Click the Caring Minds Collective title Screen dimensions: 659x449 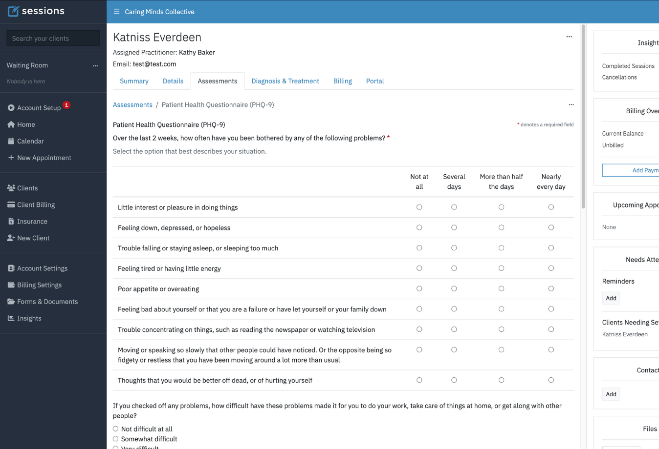coord(159,12)
